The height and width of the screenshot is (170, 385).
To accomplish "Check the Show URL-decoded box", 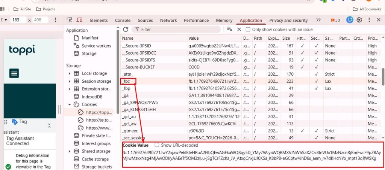I will click(x=157, y=145).
